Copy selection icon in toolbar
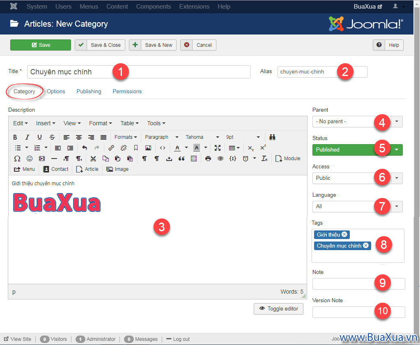 click(106, 159)
